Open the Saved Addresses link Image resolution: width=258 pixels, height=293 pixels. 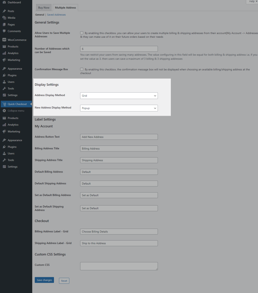pyautogui.click(x=56, y=15)
